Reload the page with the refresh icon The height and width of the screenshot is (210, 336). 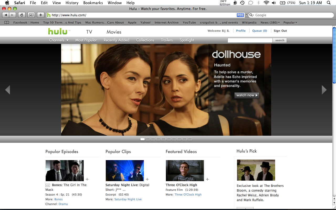pyautogui.click(x=22, y=15)
